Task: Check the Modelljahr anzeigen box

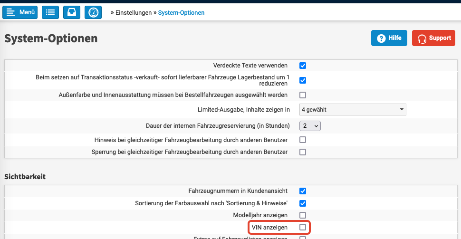Action: pos(303,215)
